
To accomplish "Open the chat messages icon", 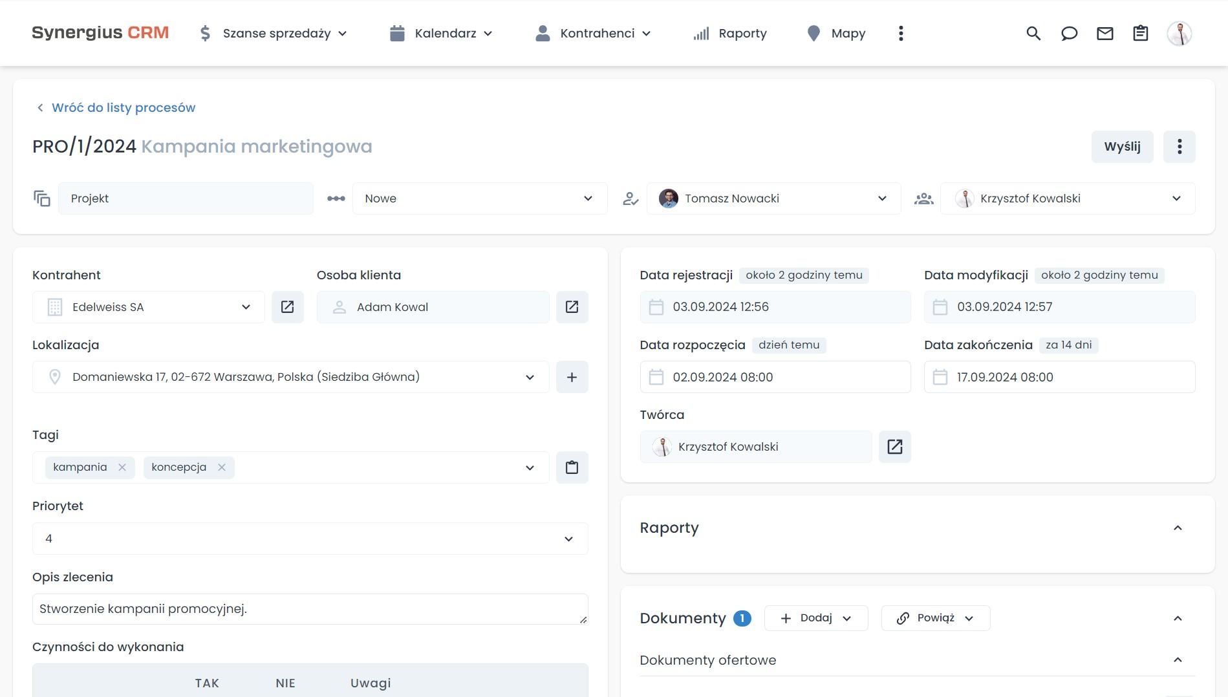I will pos(1069,33).
